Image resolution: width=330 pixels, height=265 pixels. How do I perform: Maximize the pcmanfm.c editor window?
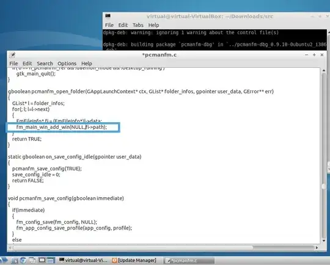tap(314, 55)
